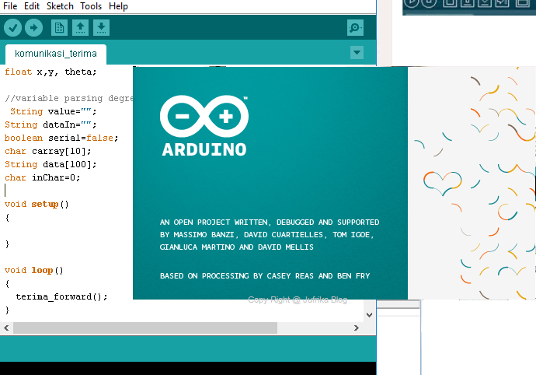
Task: Click 'BASED ON PROCESSING BY CASEY REAS' text
Action: click(237, 276)
